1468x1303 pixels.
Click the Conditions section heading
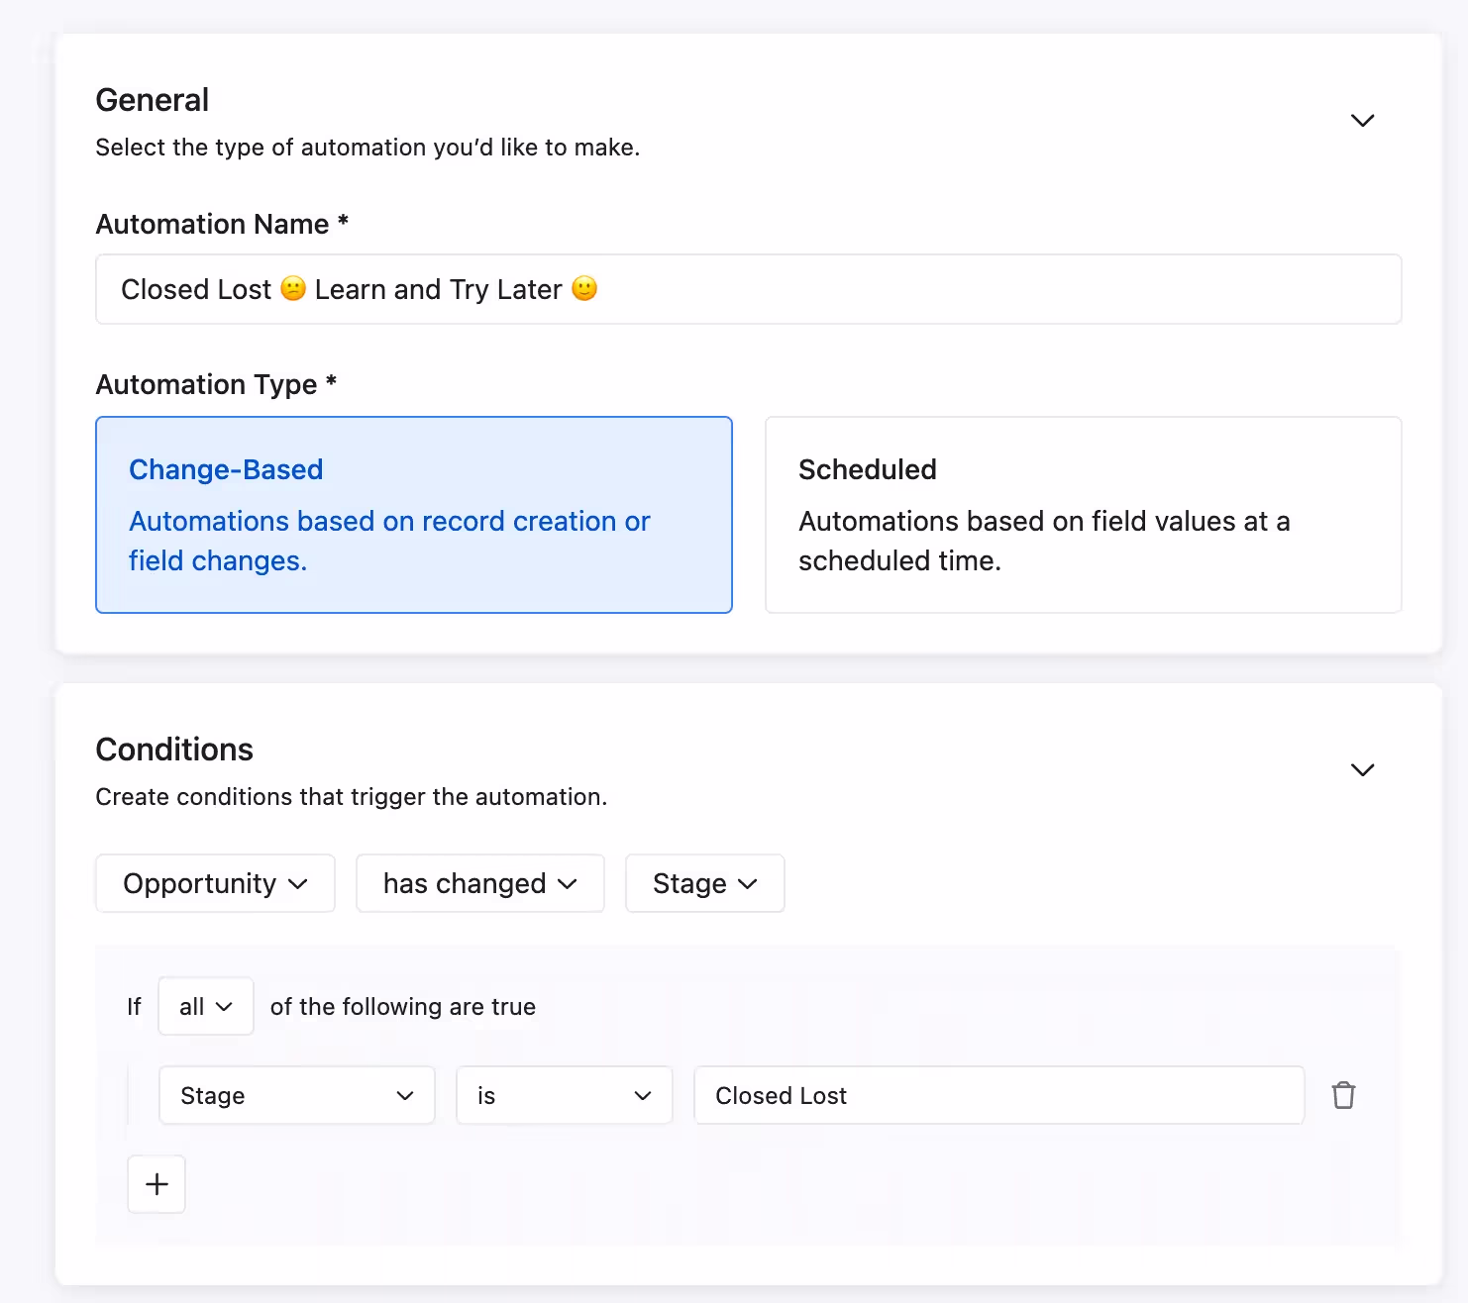[174, 750]
